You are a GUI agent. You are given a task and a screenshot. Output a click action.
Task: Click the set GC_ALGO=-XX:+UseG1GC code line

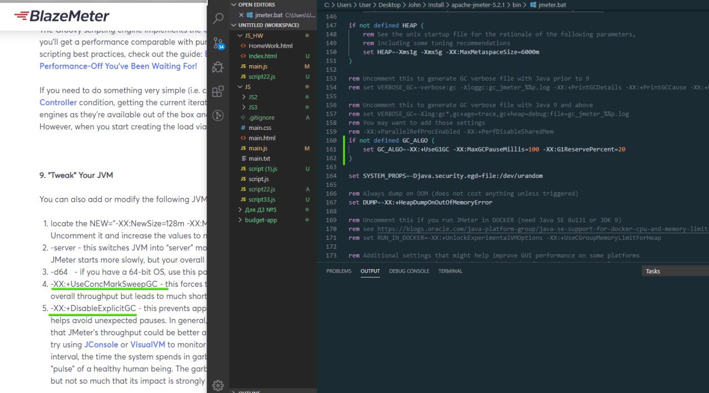494,149
